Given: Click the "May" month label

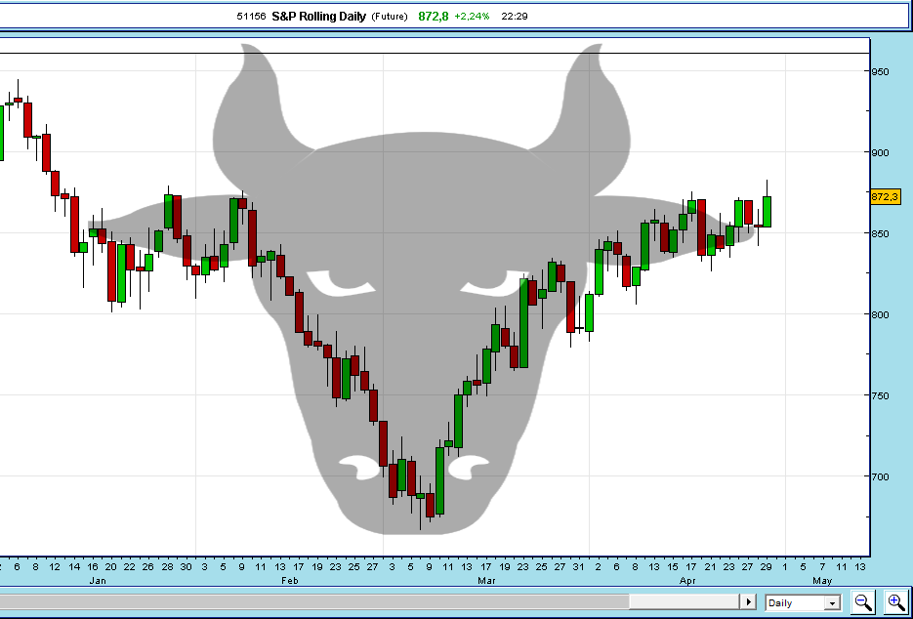Looking at the screenshot, I should (822, 580).
